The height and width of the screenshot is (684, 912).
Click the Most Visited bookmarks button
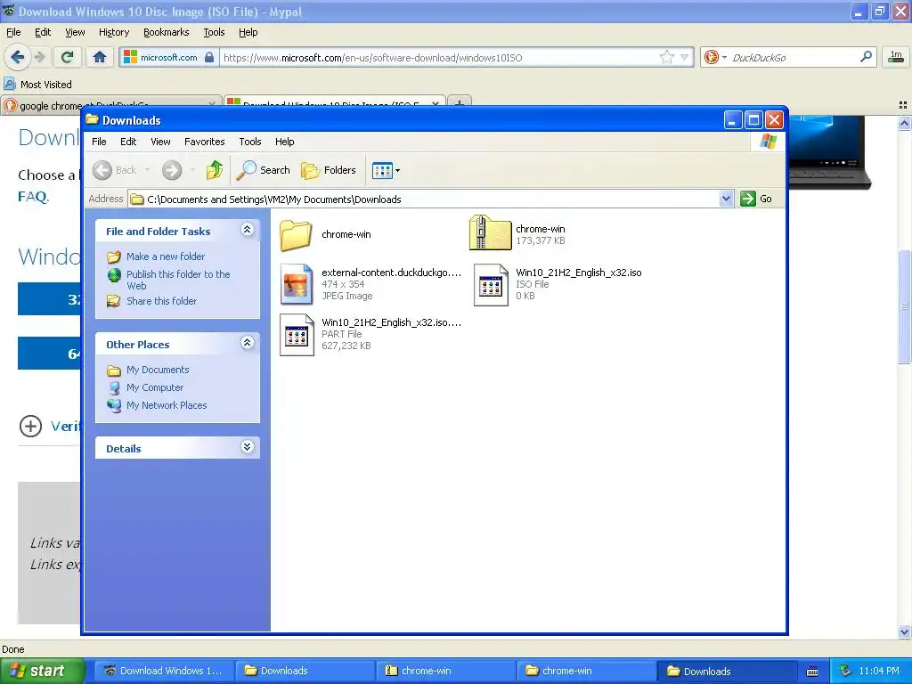coord(38,85)
